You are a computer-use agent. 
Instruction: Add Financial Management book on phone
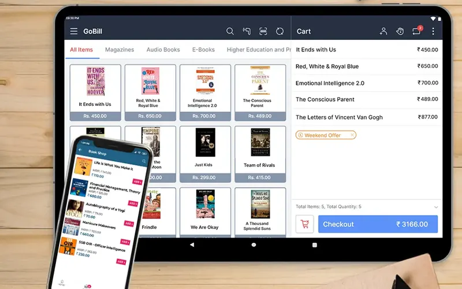[133, 203]
